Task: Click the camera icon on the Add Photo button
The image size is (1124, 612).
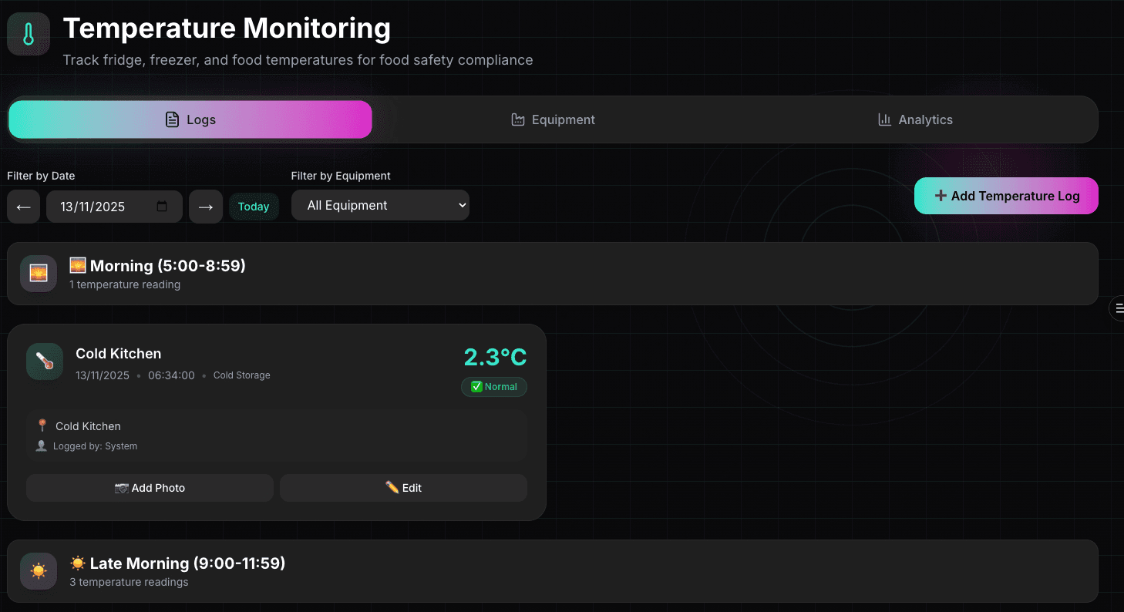Action: pos(123,488)
